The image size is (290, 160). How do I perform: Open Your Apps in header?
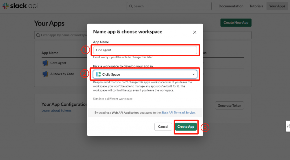click(x=277, y=6)
